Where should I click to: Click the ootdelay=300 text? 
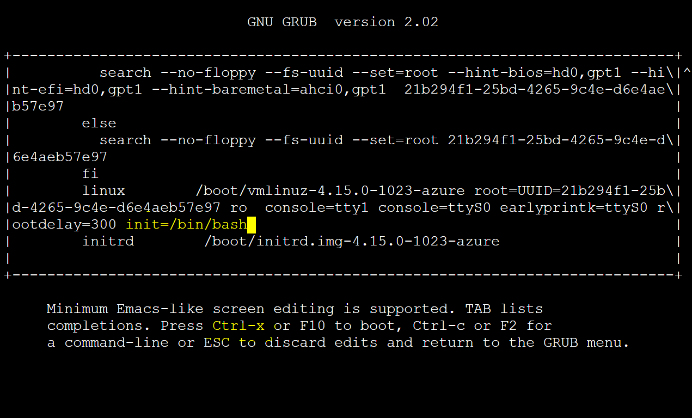coord(64,224)
